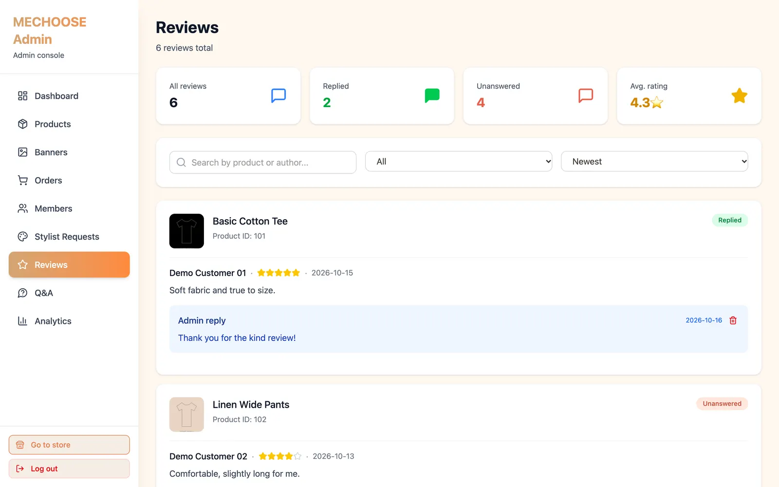The height and width of the screenshot is (487, 779).
Task: Navigate to the Orders section
Action: tap(69, 180)
